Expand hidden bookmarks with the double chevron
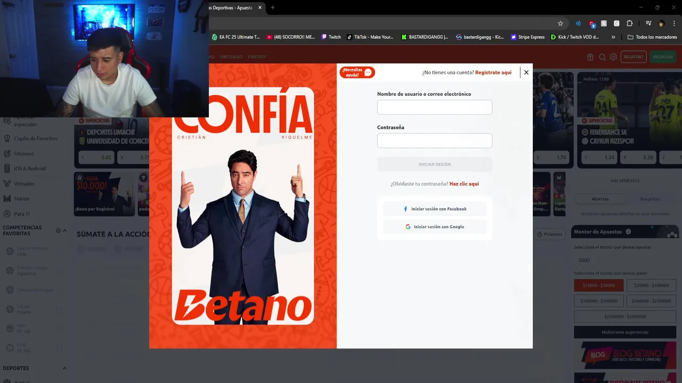This screenshot has width=682, height=383. pyautogui.click(x=613, y=37)
